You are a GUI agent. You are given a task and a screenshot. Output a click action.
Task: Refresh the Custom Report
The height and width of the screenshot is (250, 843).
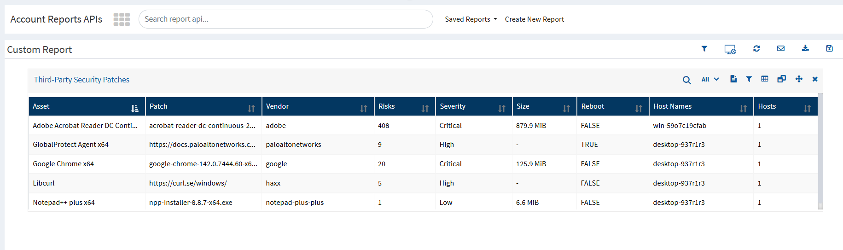tap(756, 49)
